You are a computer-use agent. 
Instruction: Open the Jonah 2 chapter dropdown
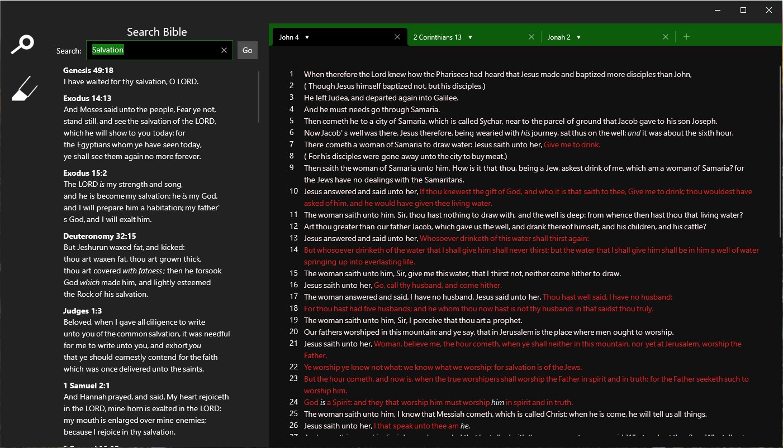580,37
